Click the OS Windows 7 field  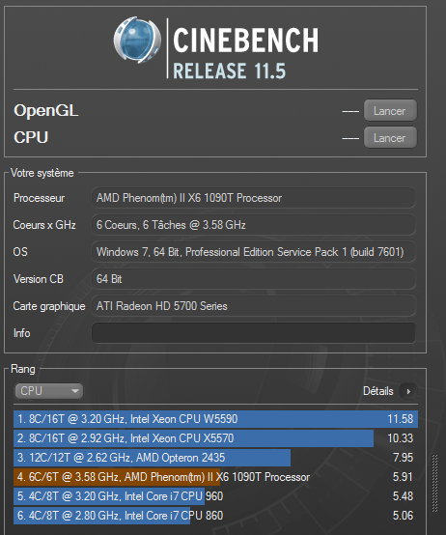254,252
